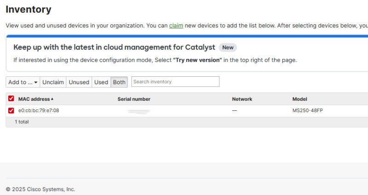
Task: Click the MS250-48FP model cell
Action: (x=308, y=110)
